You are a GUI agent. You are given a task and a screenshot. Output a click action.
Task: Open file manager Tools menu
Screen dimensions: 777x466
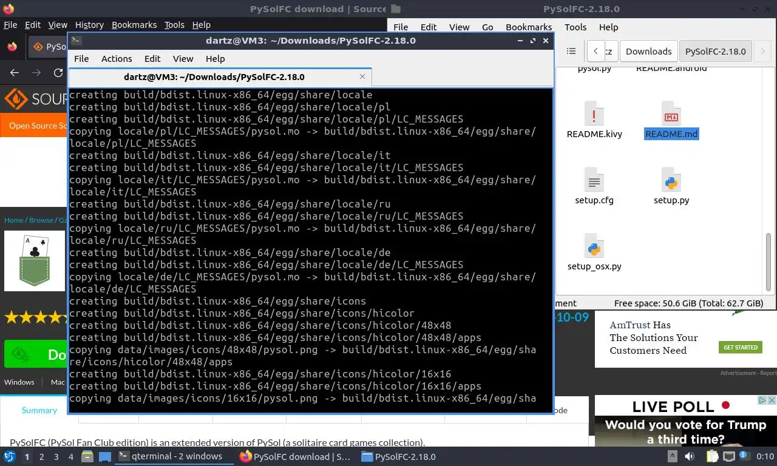[x=575, y=27]
